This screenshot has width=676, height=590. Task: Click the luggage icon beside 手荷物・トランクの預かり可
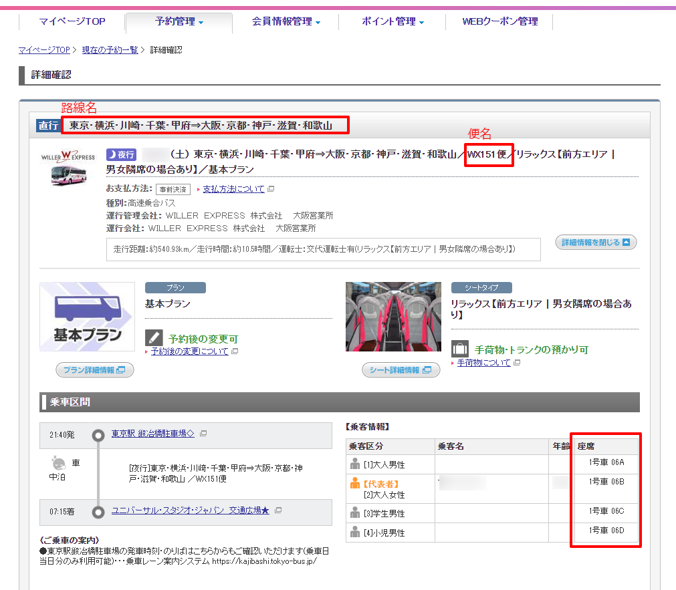click(x=459, y=349)
